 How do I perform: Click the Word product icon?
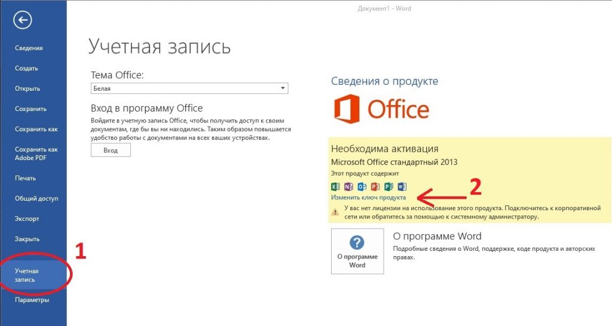402,186
